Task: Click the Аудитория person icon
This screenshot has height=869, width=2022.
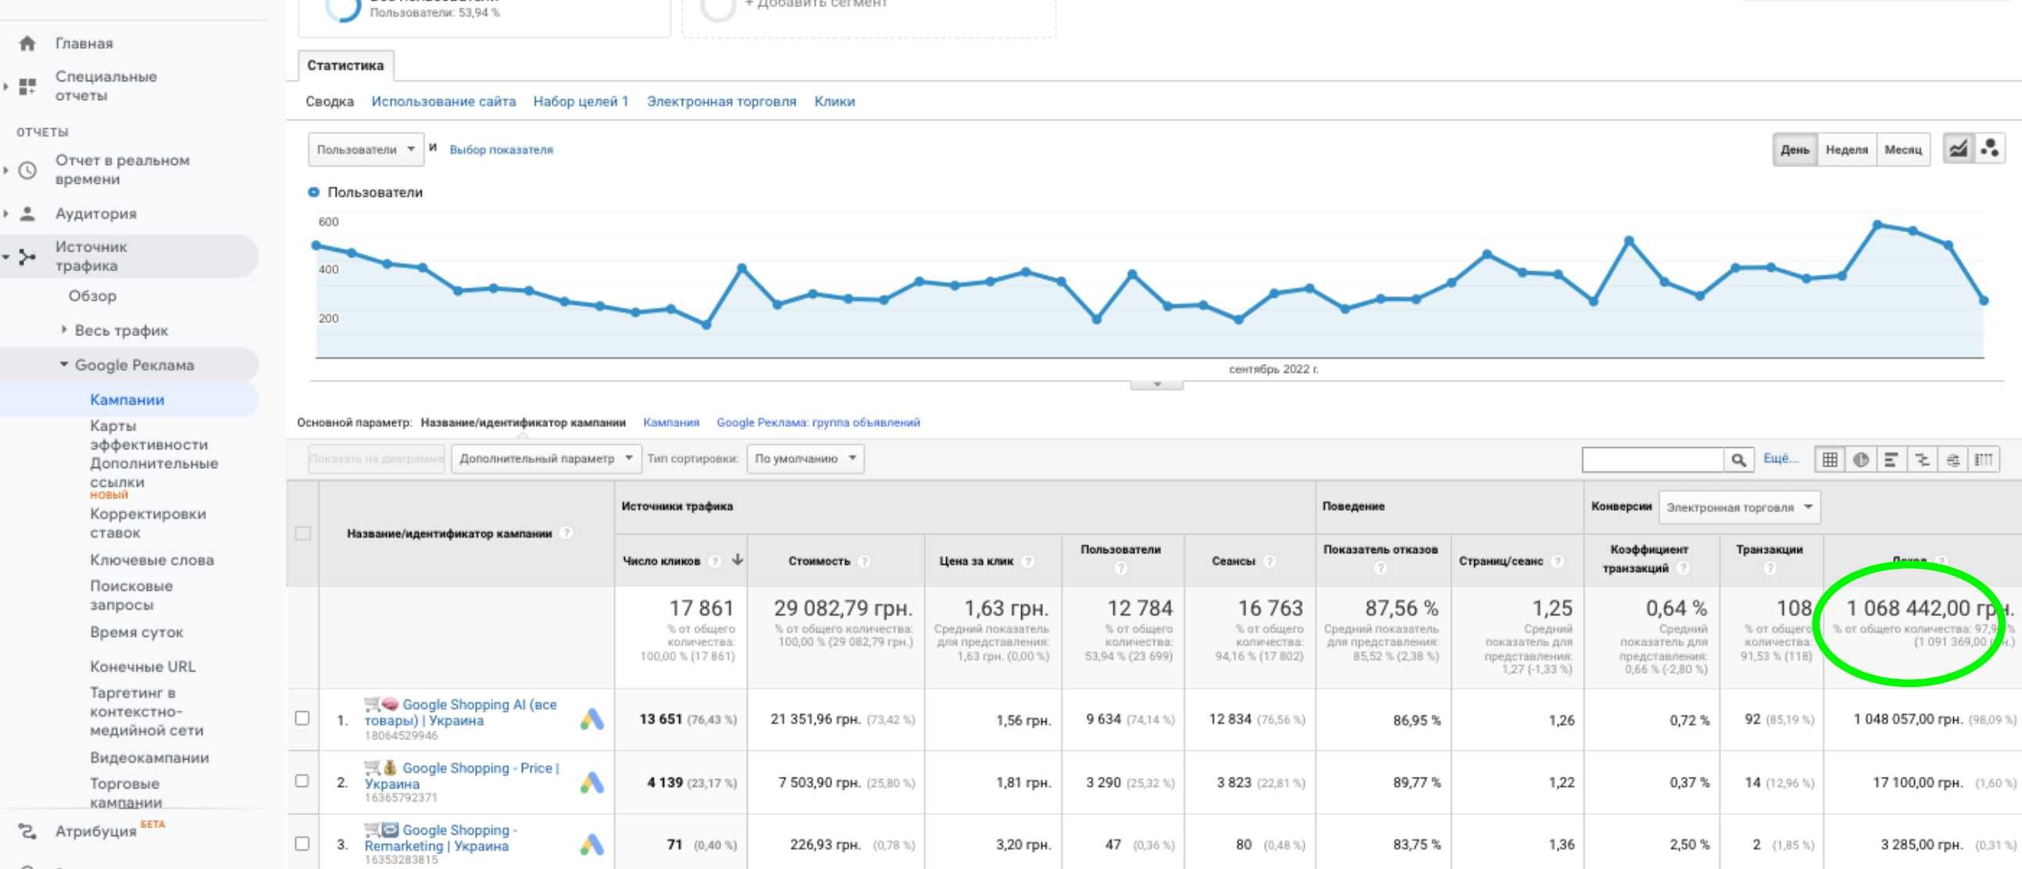Action: click(27, 213)
